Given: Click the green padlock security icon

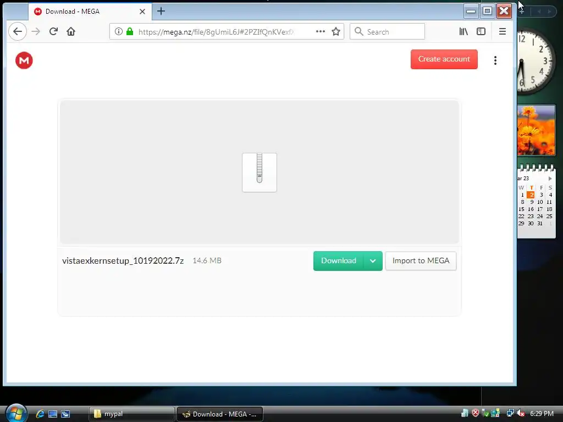Looking at the screenshot, I should [130, 31].
